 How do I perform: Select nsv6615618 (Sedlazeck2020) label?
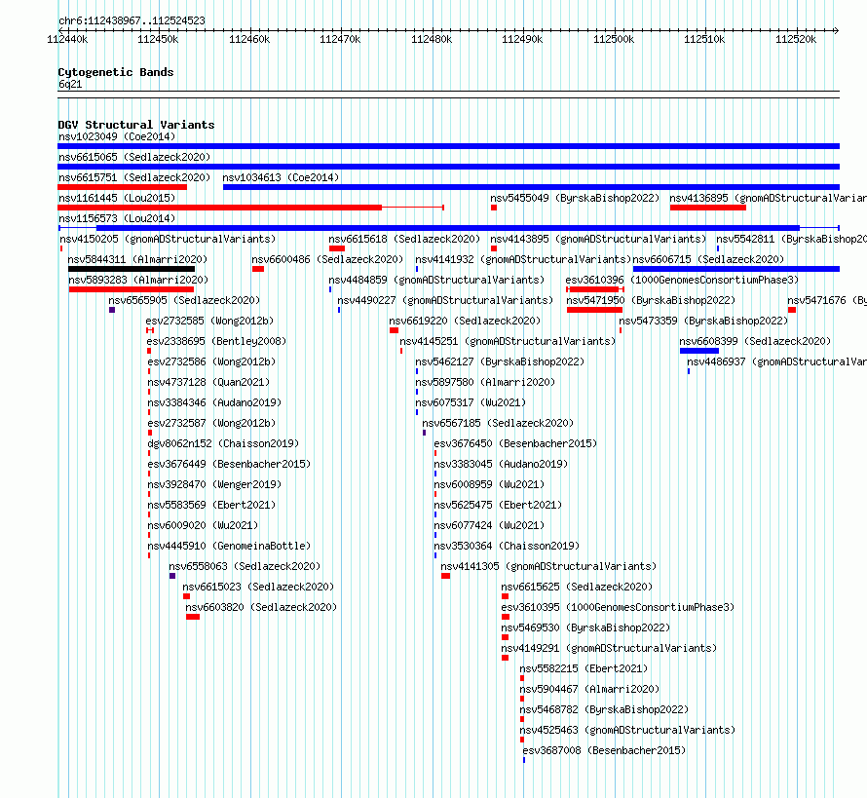(x=404, y=239)
